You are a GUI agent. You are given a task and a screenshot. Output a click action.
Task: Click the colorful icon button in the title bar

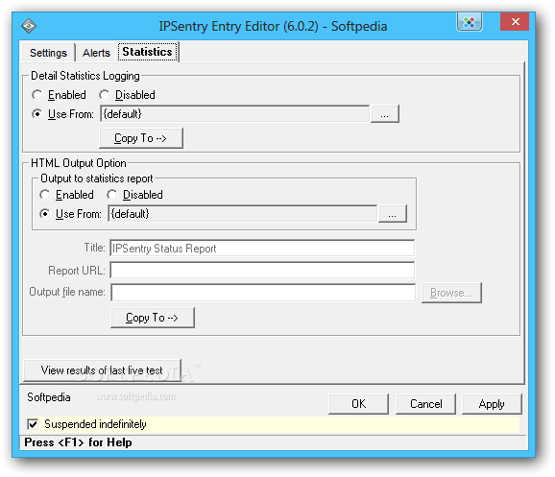point(470,23)
